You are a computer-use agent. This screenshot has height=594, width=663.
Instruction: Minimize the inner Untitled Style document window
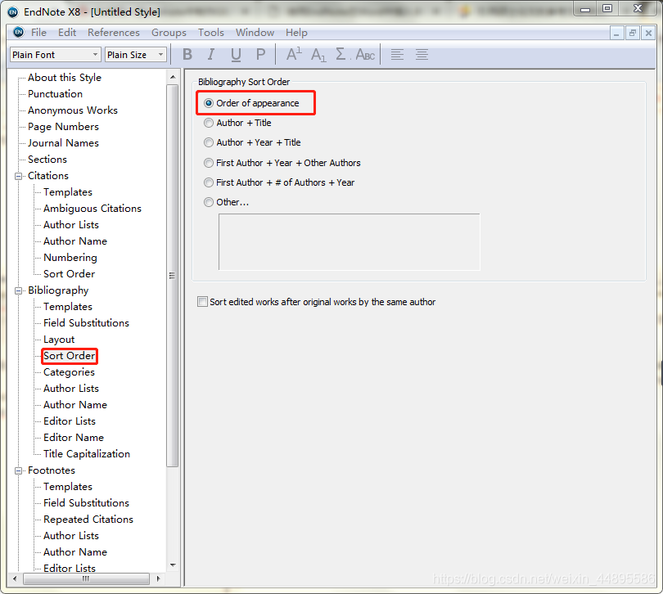[x=617, y=33]
